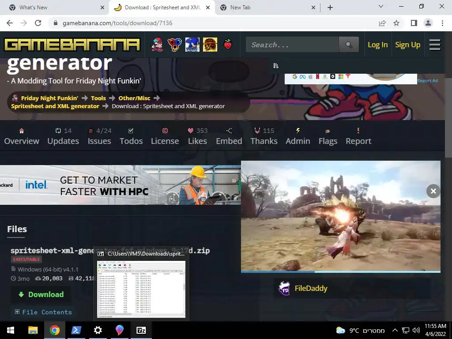Show hidden system tray icons
The image size is (452, 339).
pos(395,330)
